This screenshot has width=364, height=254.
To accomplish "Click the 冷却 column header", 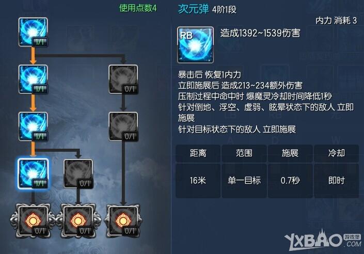I will 336,153.
